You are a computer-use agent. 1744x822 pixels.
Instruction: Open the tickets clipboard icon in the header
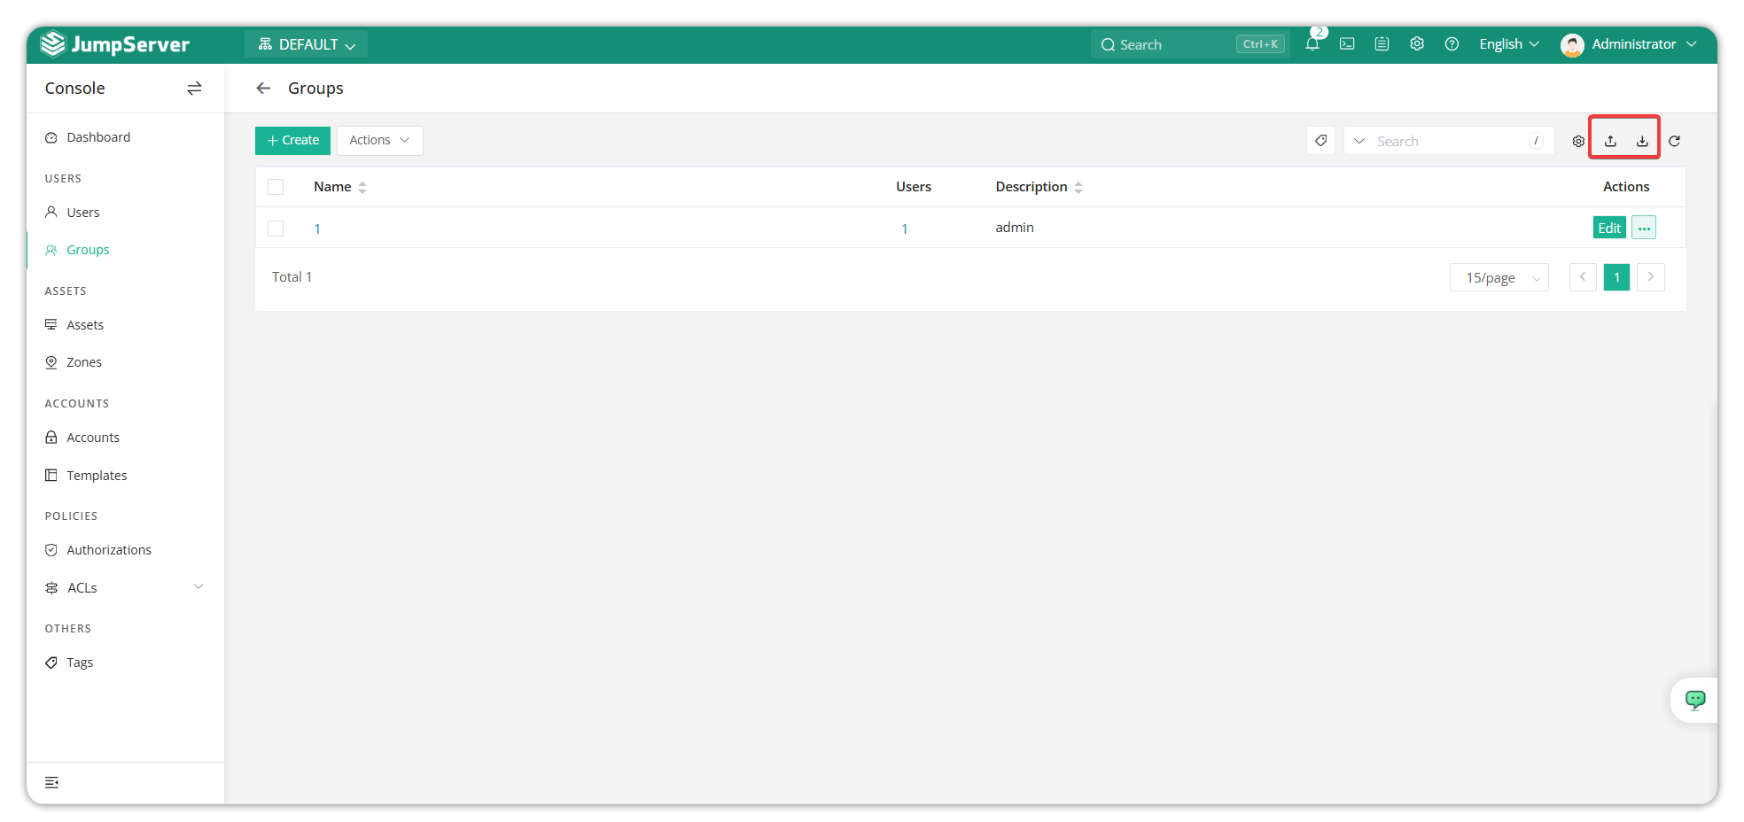1382,43
